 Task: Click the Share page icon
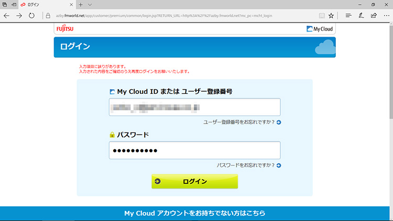click(x=373, y=16)
